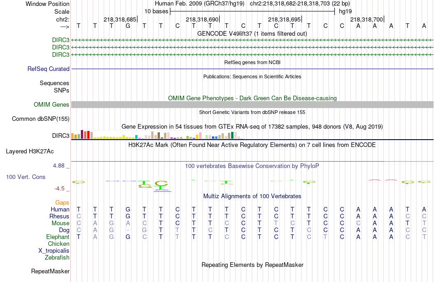Viewport: 434px width, 282px height.
Task: Select the Rhesus alignment row label
Action: pos(59,216)
